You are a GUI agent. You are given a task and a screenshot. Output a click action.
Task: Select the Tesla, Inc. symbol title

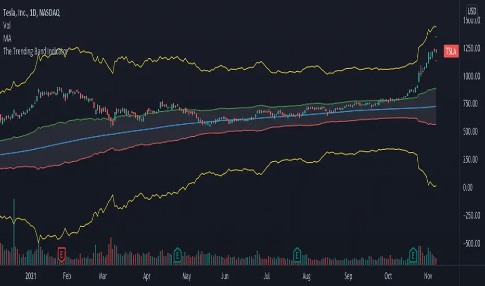[31, 12]
